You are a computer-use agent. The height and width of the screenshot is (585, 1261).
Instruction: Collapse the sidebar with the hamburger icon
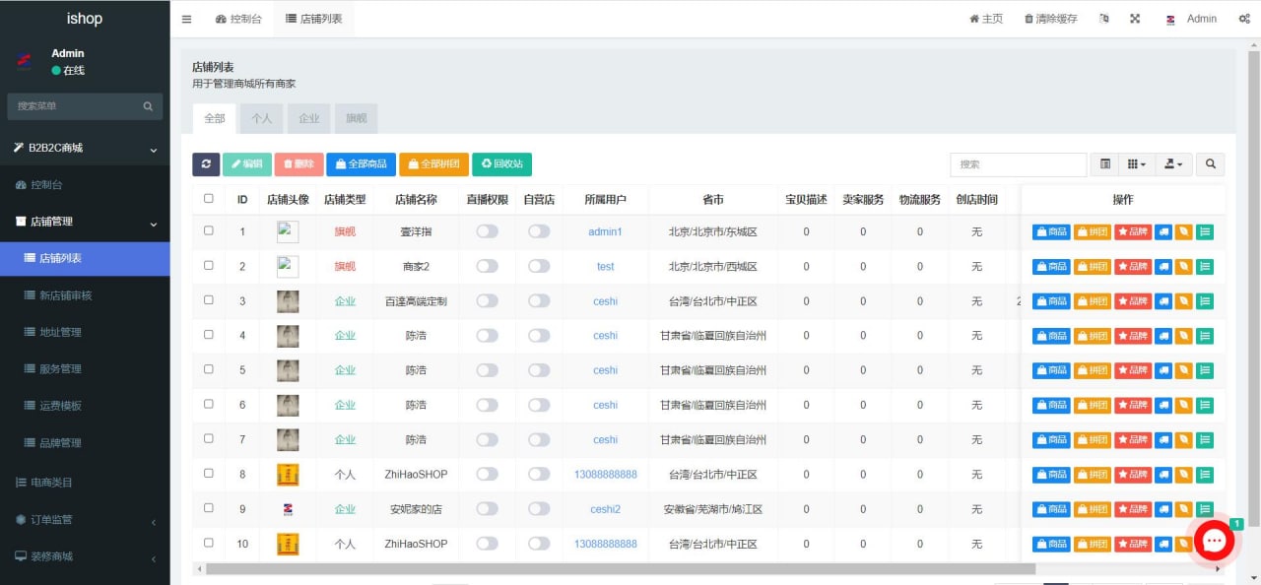(187, 19)
